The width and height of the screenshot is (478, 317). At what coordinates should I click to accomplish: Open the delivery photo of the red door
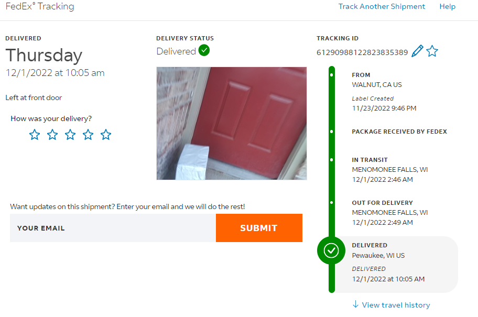232,124
